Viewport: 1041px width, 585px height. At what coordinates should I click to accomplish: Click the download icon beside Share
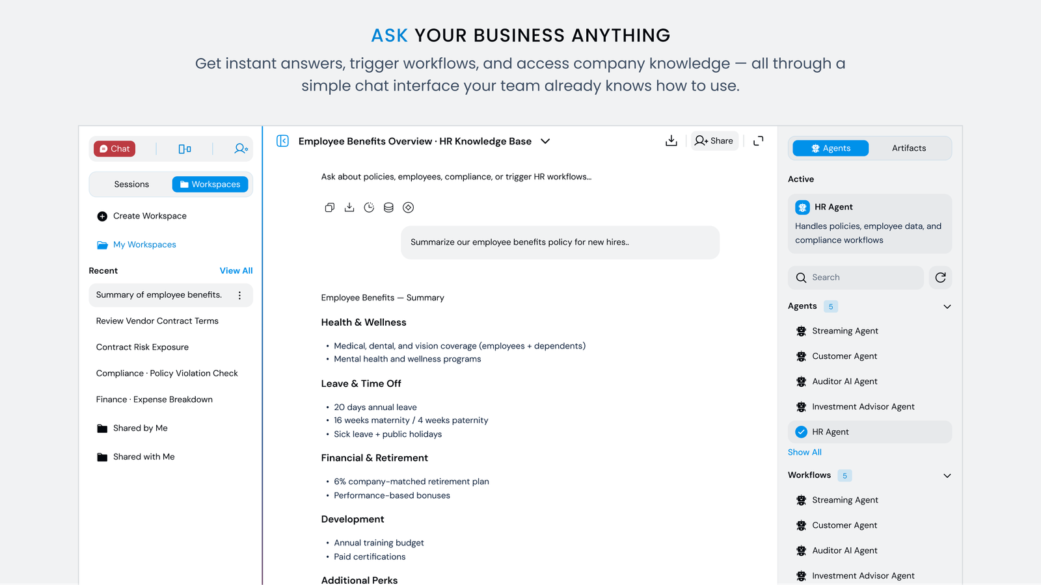coord(671,141)
